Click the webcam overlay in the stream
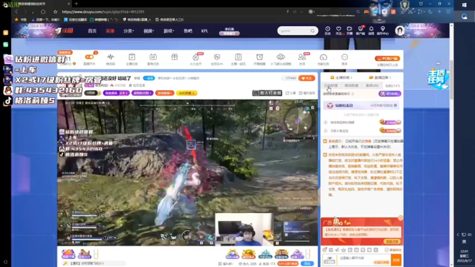The width and height of the screenshot is (475, 267). point(244,229)
